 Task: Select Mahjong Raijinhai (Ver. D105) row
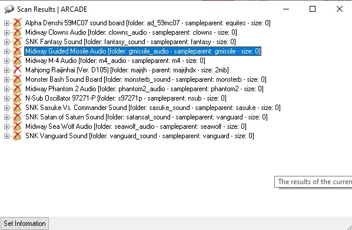click(x=127, y=70)
